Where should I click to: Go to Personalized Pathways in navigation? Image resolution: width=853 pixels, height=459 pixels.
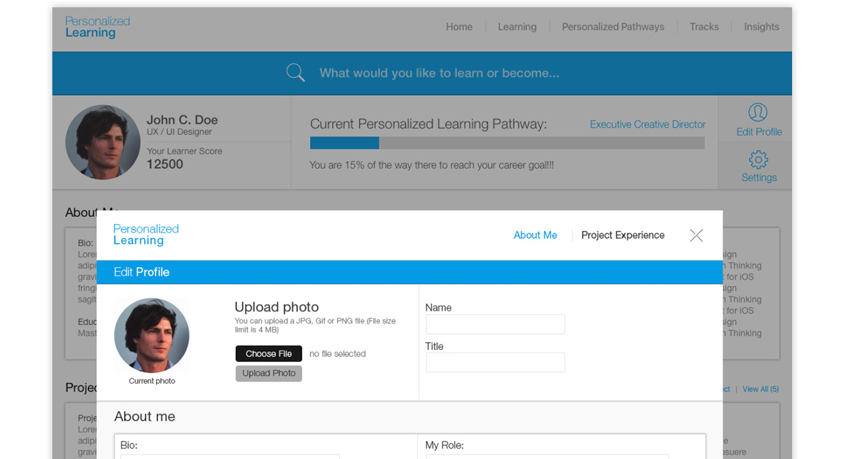613,27
